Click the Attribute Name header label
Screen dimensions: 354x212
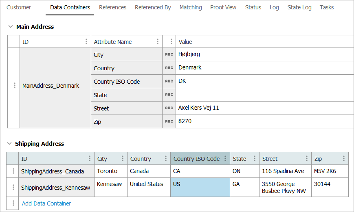tap(113, 42)
